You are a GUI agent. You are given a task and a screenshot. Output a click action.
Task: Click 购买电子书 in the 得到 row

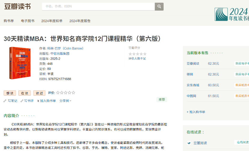coord(242,74)
